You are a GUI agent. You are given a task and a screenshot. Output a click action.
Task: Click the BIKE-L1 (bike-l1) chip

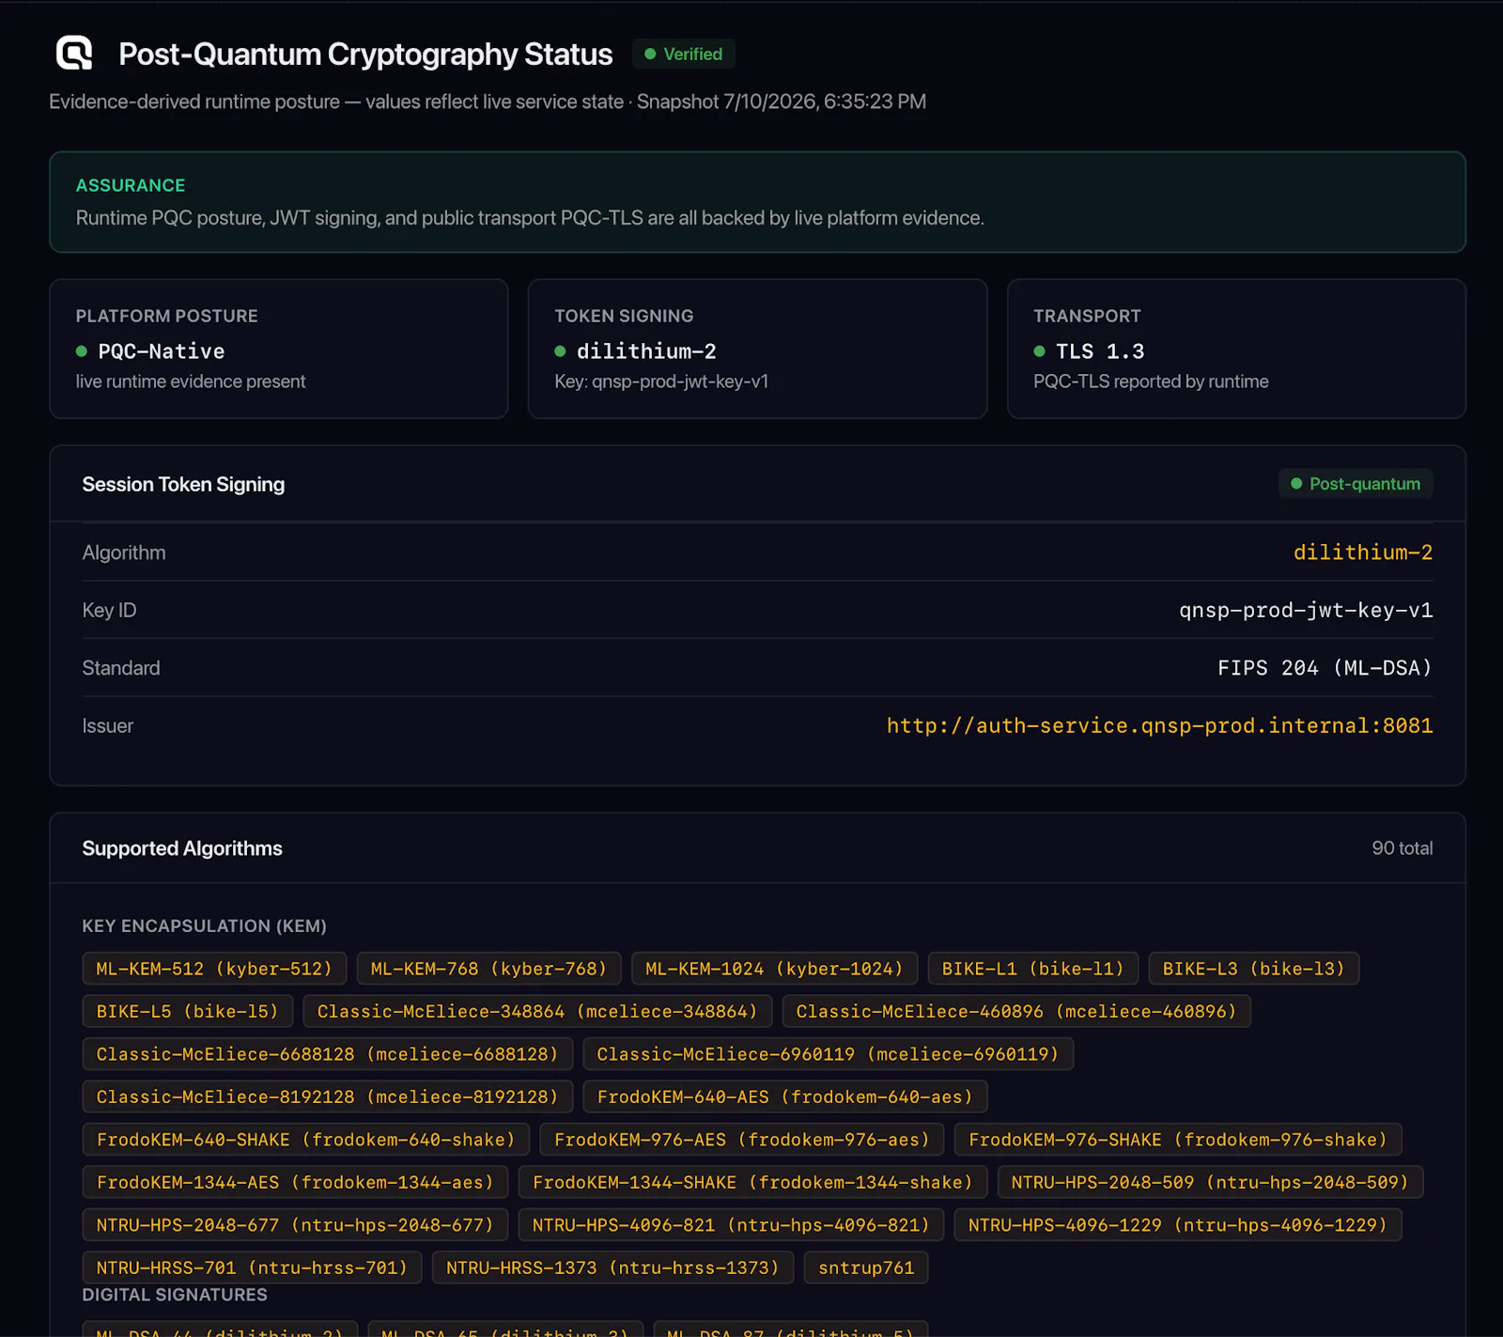tap(1033, 969)
